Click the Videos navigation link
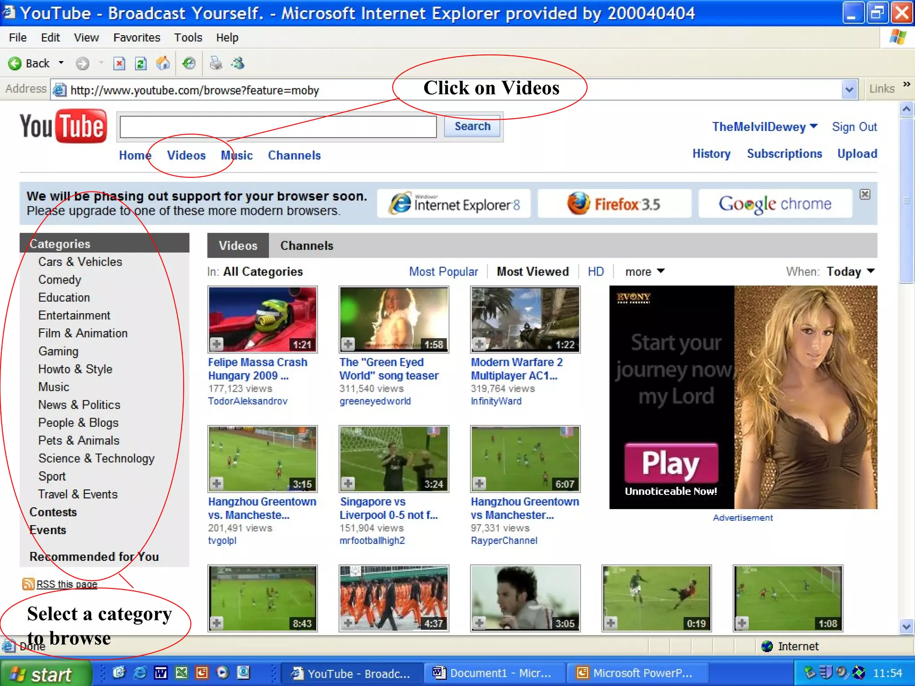Image resolution: width=915 pixels, height=686 pixels. click(186, 155)
